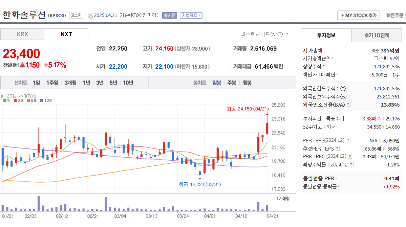Switch to the KRX tab
This screenshot has width=406, height=227.
point(22,34)
